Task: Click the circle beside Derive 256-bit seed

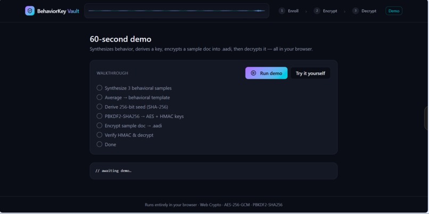Action: tap(100, 107)
